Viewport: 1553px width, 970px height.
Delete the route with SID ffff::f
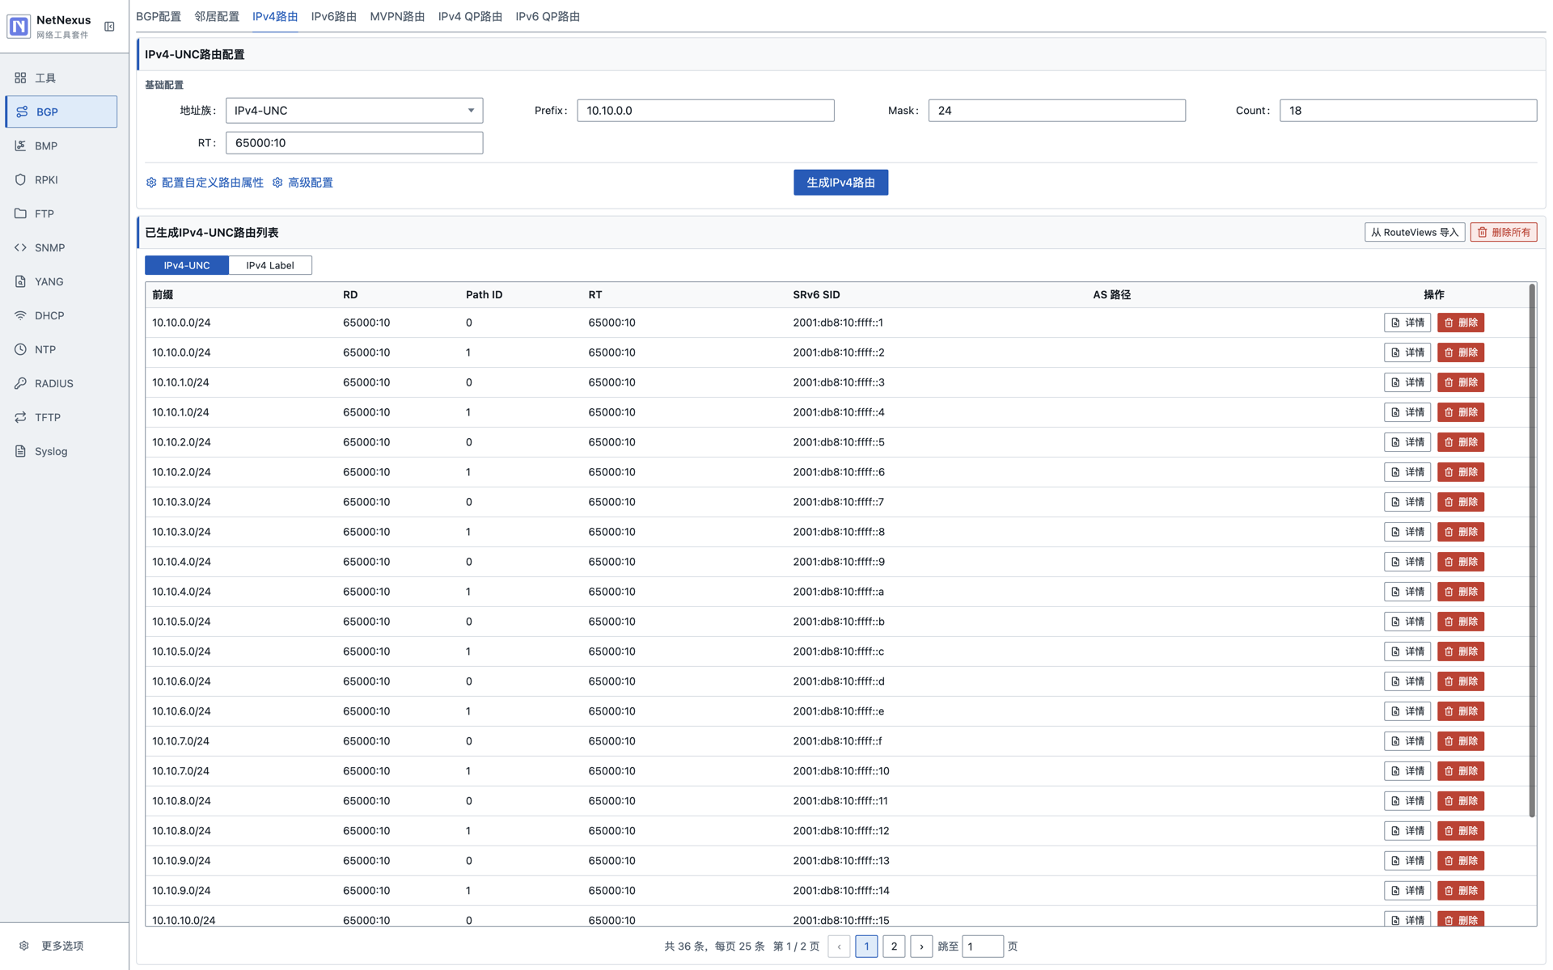coord(1461,741)
